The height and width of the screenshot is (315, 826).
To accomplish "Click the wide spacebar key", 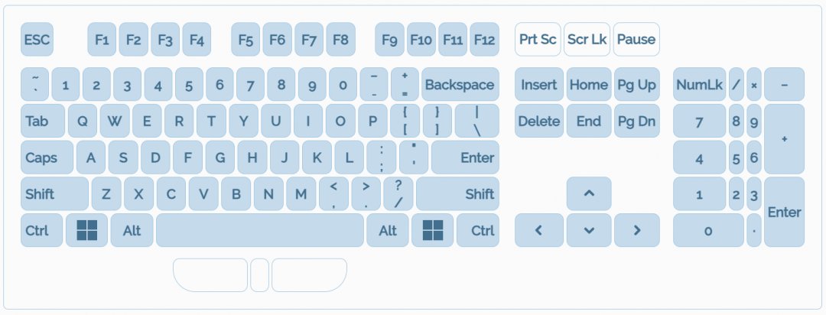I will pos(259,230).
